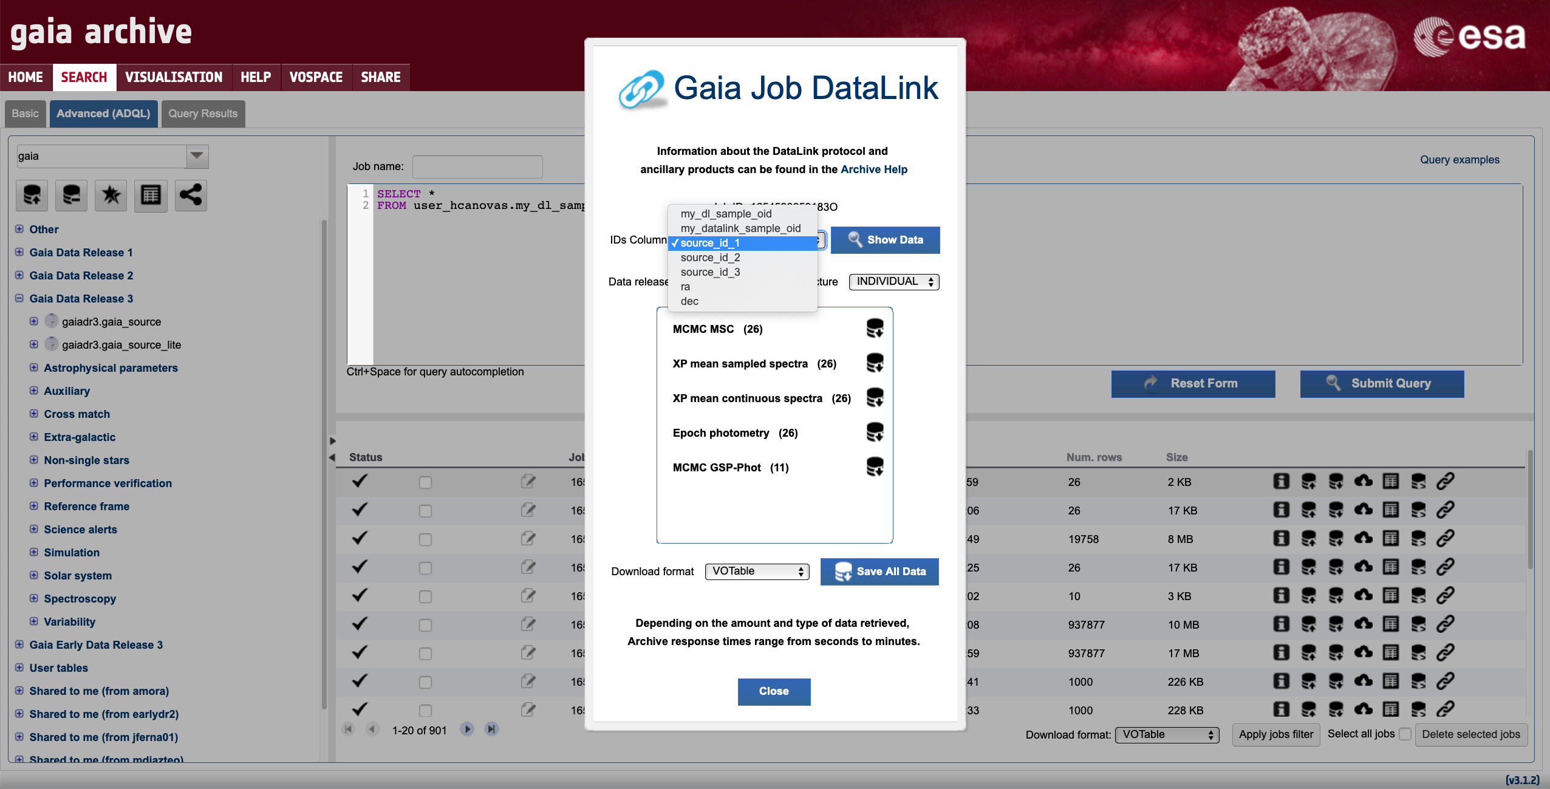Download MCMC GSP-Phot data icon
The width and height of the screenshot is (1550, 789).
[875, 467]
